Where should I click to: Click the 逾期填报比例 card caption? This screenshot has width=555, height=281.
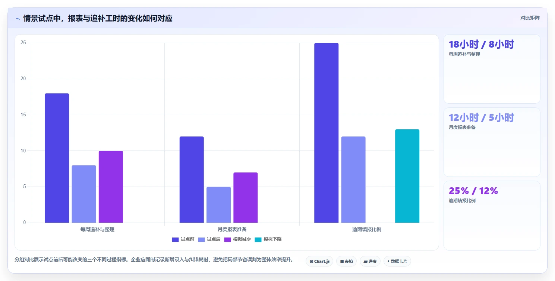462,201
